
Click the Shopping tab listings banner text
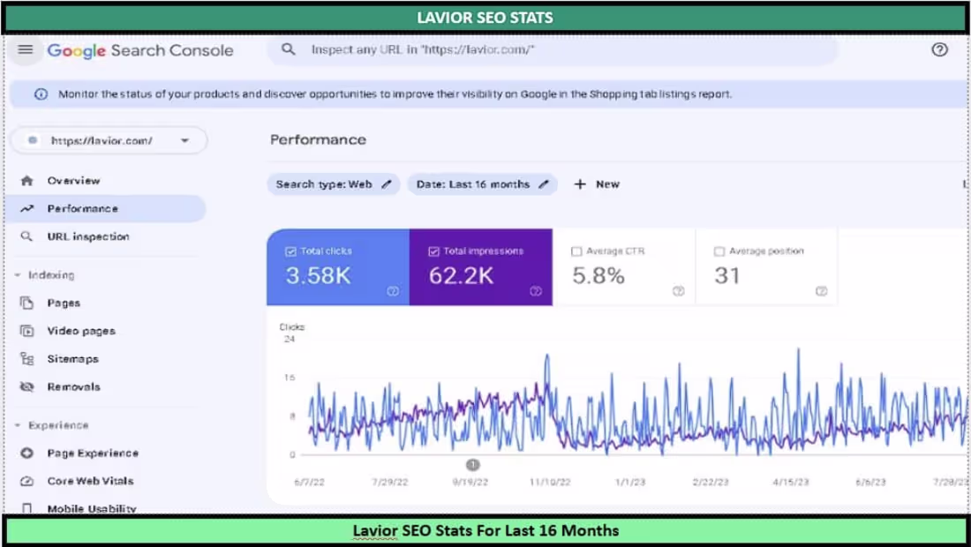coord(395,94)
